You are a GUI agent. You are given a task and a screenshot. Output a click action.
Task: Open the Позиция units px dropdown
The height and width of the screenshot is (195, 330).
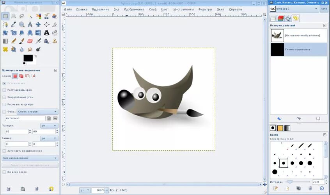click(x=49, y=126)
